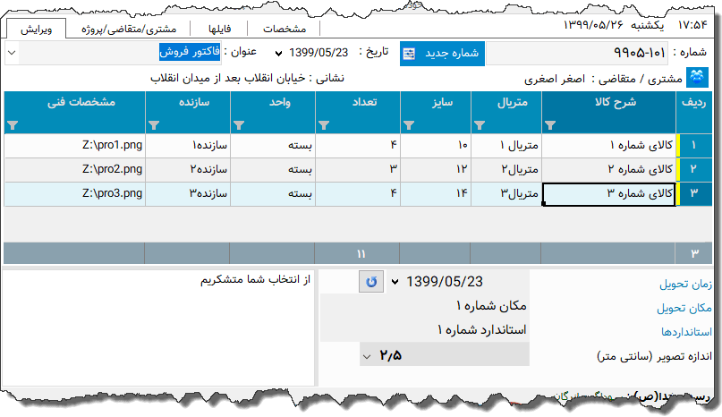Select cell متریال ۱
The width and height of the screenshot is (722, 417).
(506, 145)
